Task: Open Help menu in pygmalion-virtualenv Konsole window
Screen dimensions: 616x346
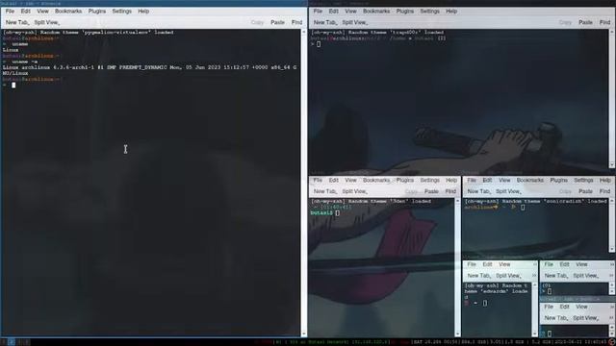Action: (x=143, y=12)
